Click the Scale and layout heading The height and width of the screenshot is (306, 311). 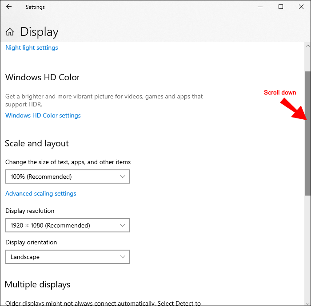point(37,144)
